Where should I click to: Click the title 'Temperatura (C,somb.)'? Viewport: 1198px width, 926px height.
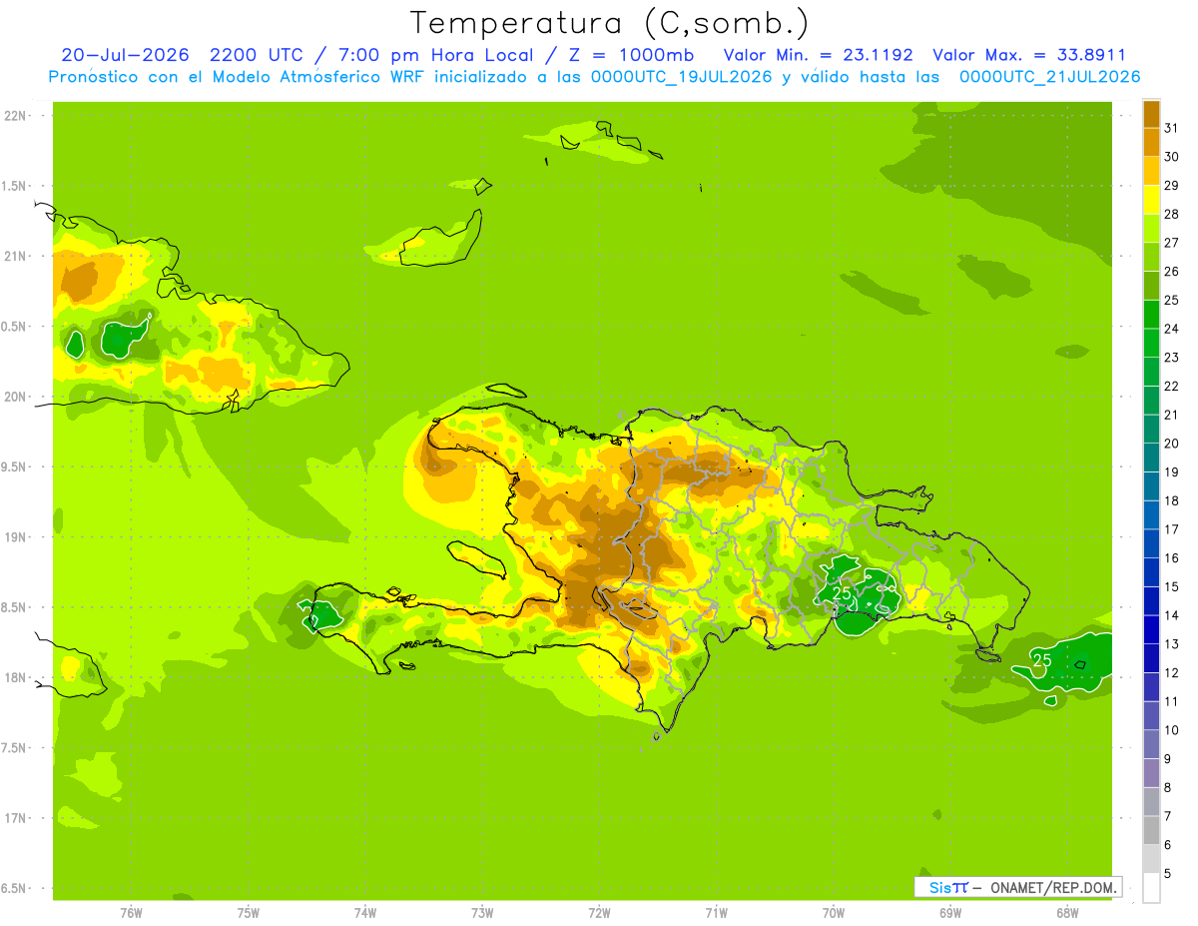610,22
